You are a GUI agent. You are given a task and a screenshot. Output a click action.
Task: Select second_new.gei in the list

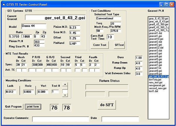tap(158, 88)
